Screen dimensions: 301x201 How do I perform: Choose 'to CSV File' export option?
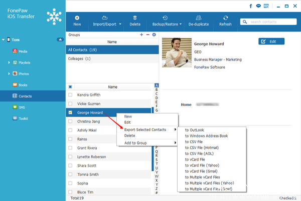pyautogui.click(x=194, y=141)
